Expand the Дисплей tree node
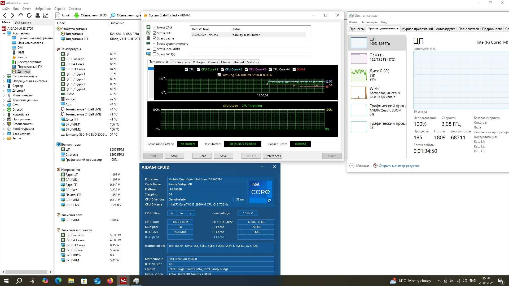509x286 pixels. (x=4, y=91)
